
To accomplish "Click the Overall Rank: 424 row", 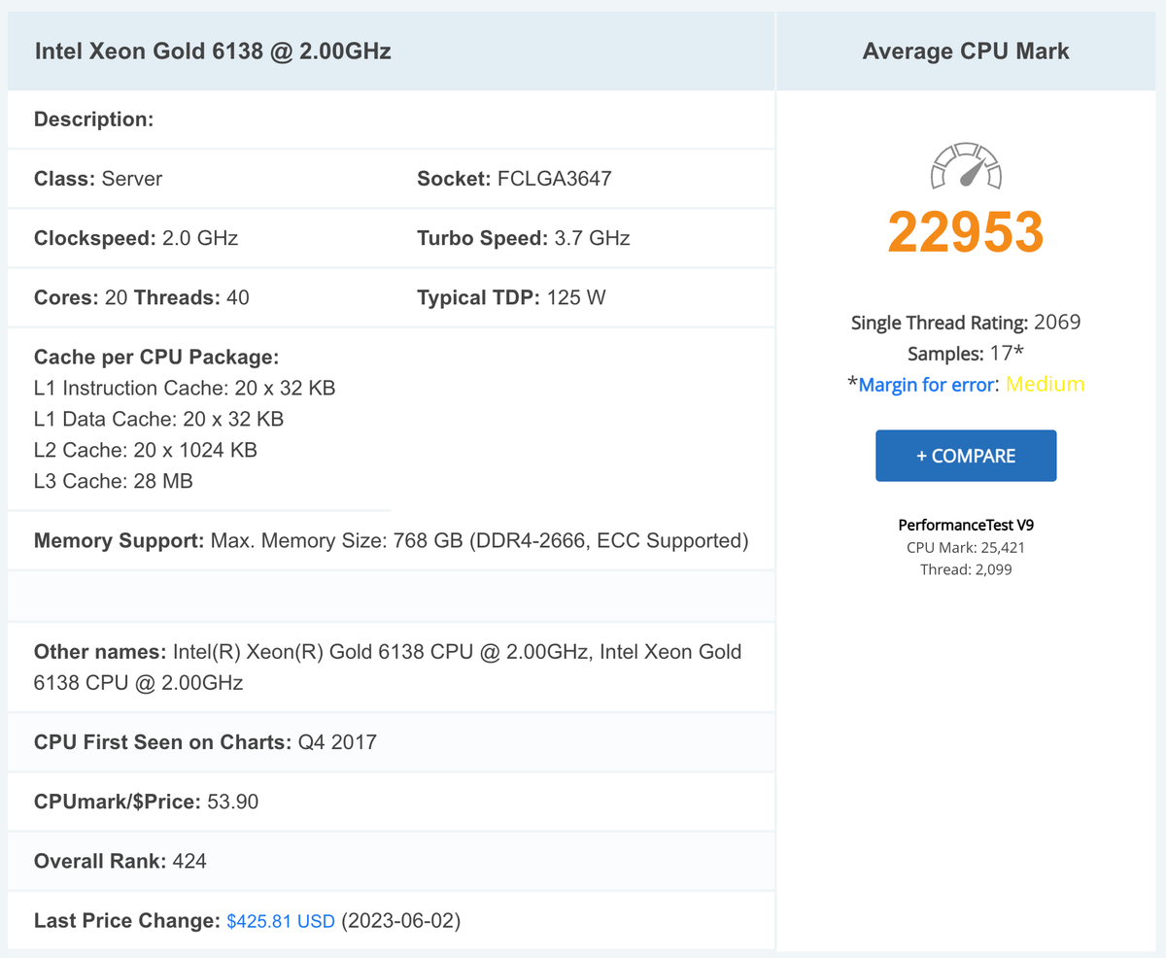I will click(x=120, y=861).
